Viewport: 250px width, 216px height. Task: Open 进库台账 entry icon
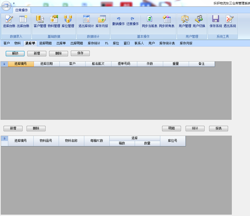pyautogui.click(x=9, y=21)
